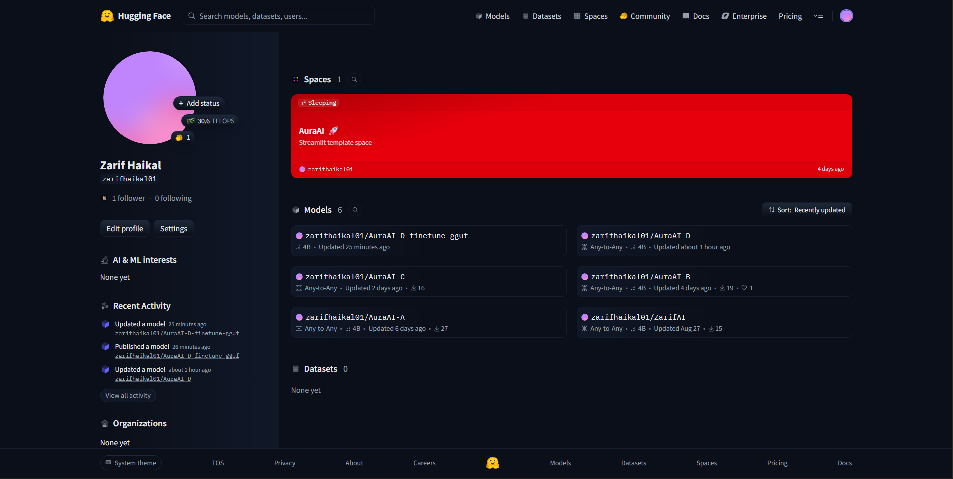Open the System theme selector
953x479 pixels.
131,463
